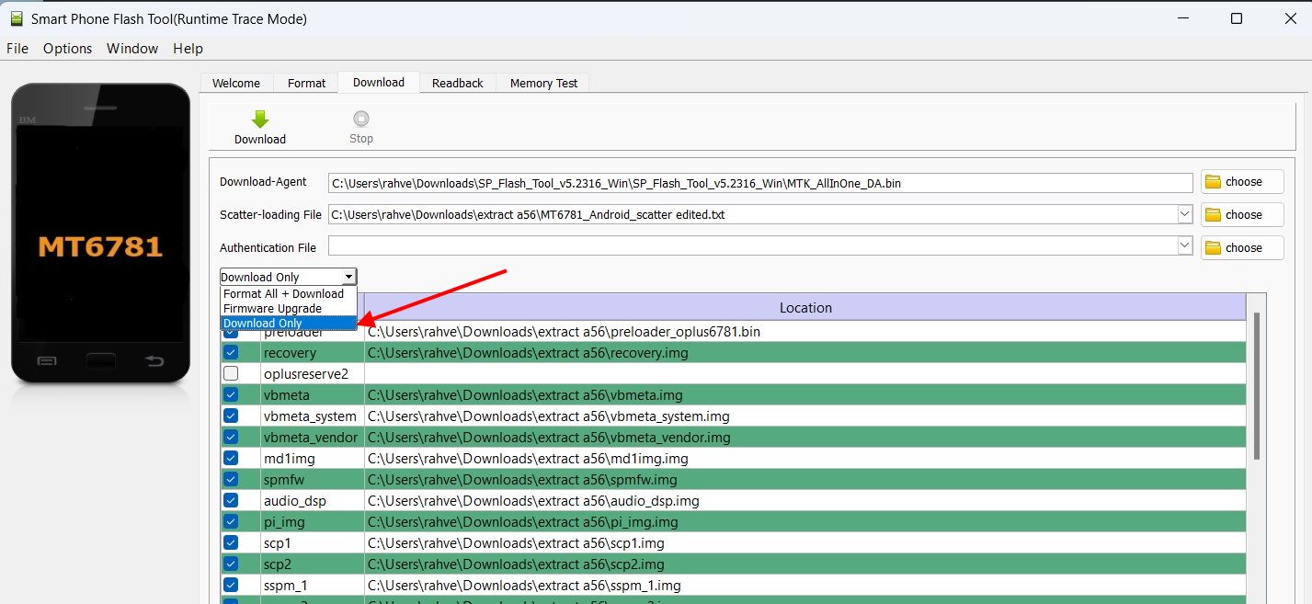Click the vbmeta_system.img location cell
The height and width of the screenshot is (604, 1312).
click(x=805, y=416)
